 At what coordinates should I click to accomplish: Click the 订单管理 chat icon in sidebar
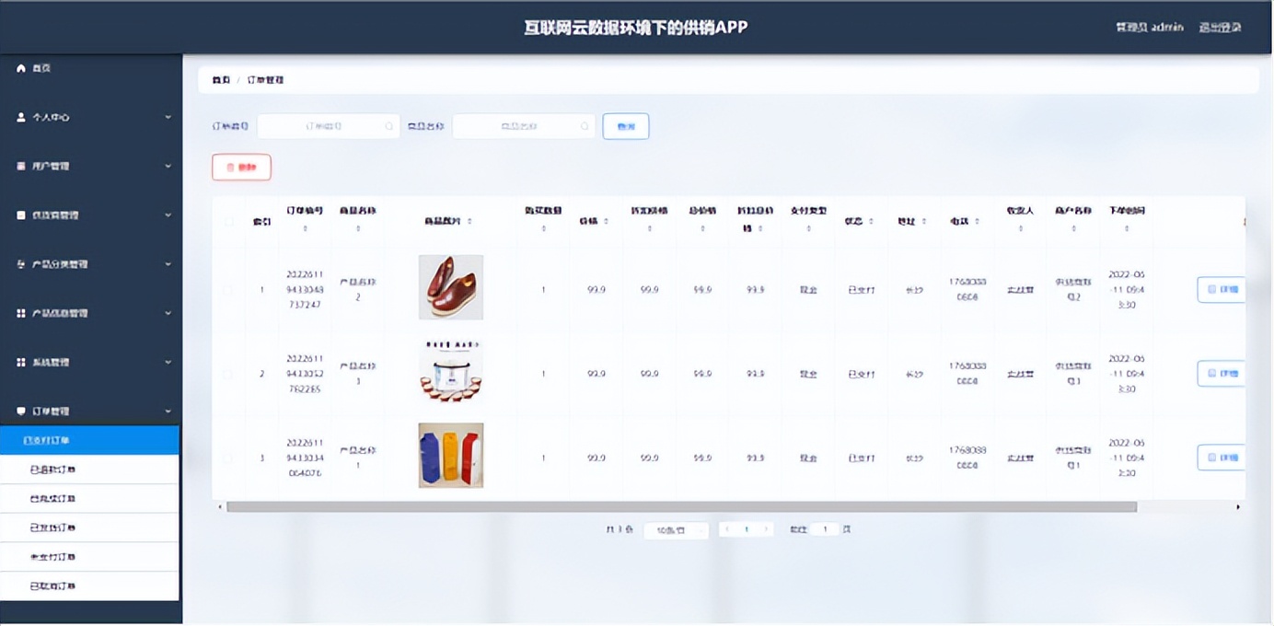coord(20,412)
